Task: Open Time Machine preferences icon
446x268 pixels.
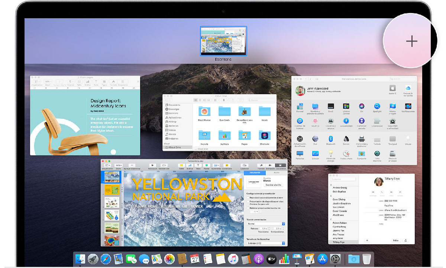Action: pos(377,153)
